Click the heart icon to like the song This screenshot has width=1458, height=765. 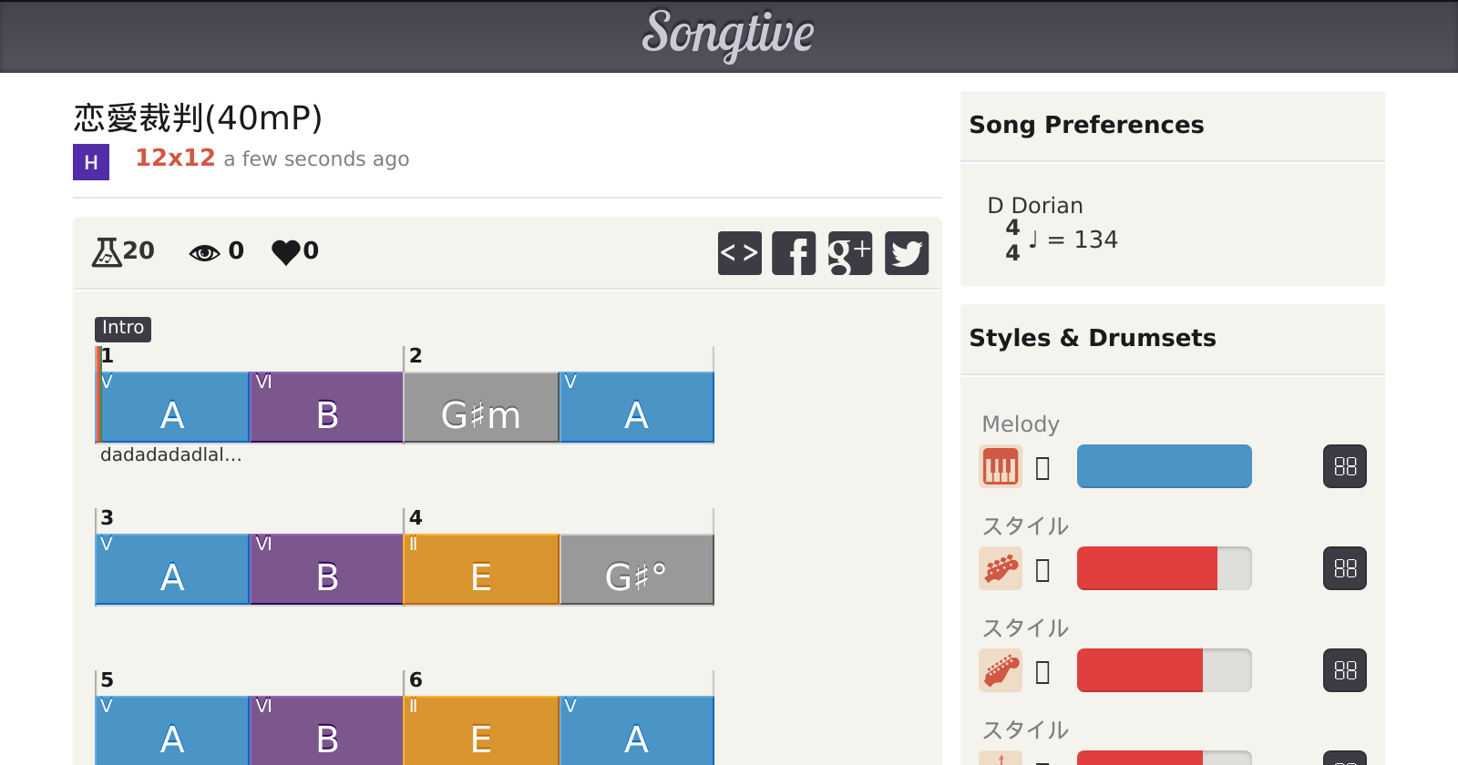[x=286, y=251]
